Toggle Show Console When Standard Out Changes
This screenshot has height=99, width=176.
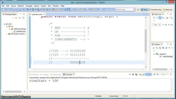point(147,75)
